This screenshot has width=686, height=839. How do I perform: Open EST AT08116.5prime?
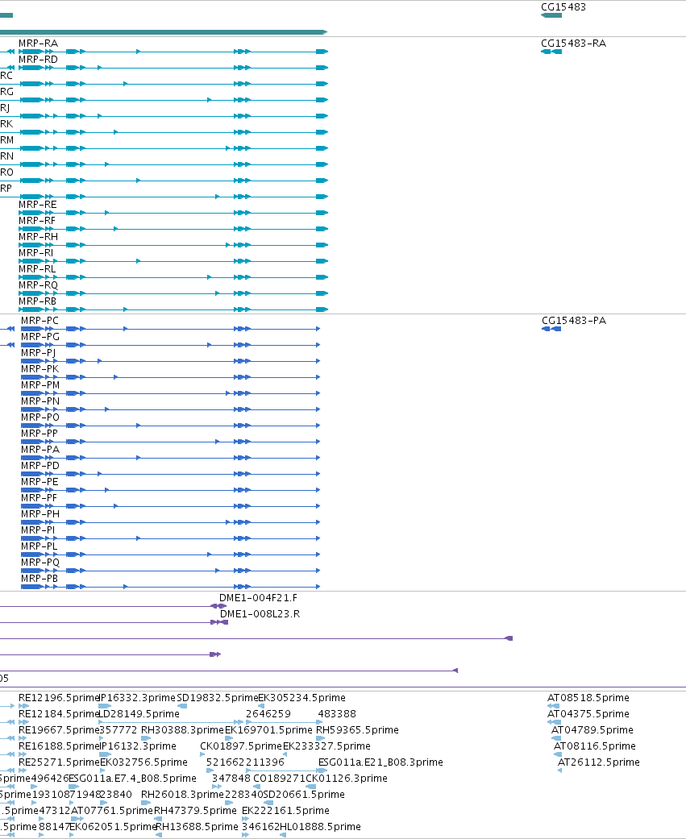595,746
